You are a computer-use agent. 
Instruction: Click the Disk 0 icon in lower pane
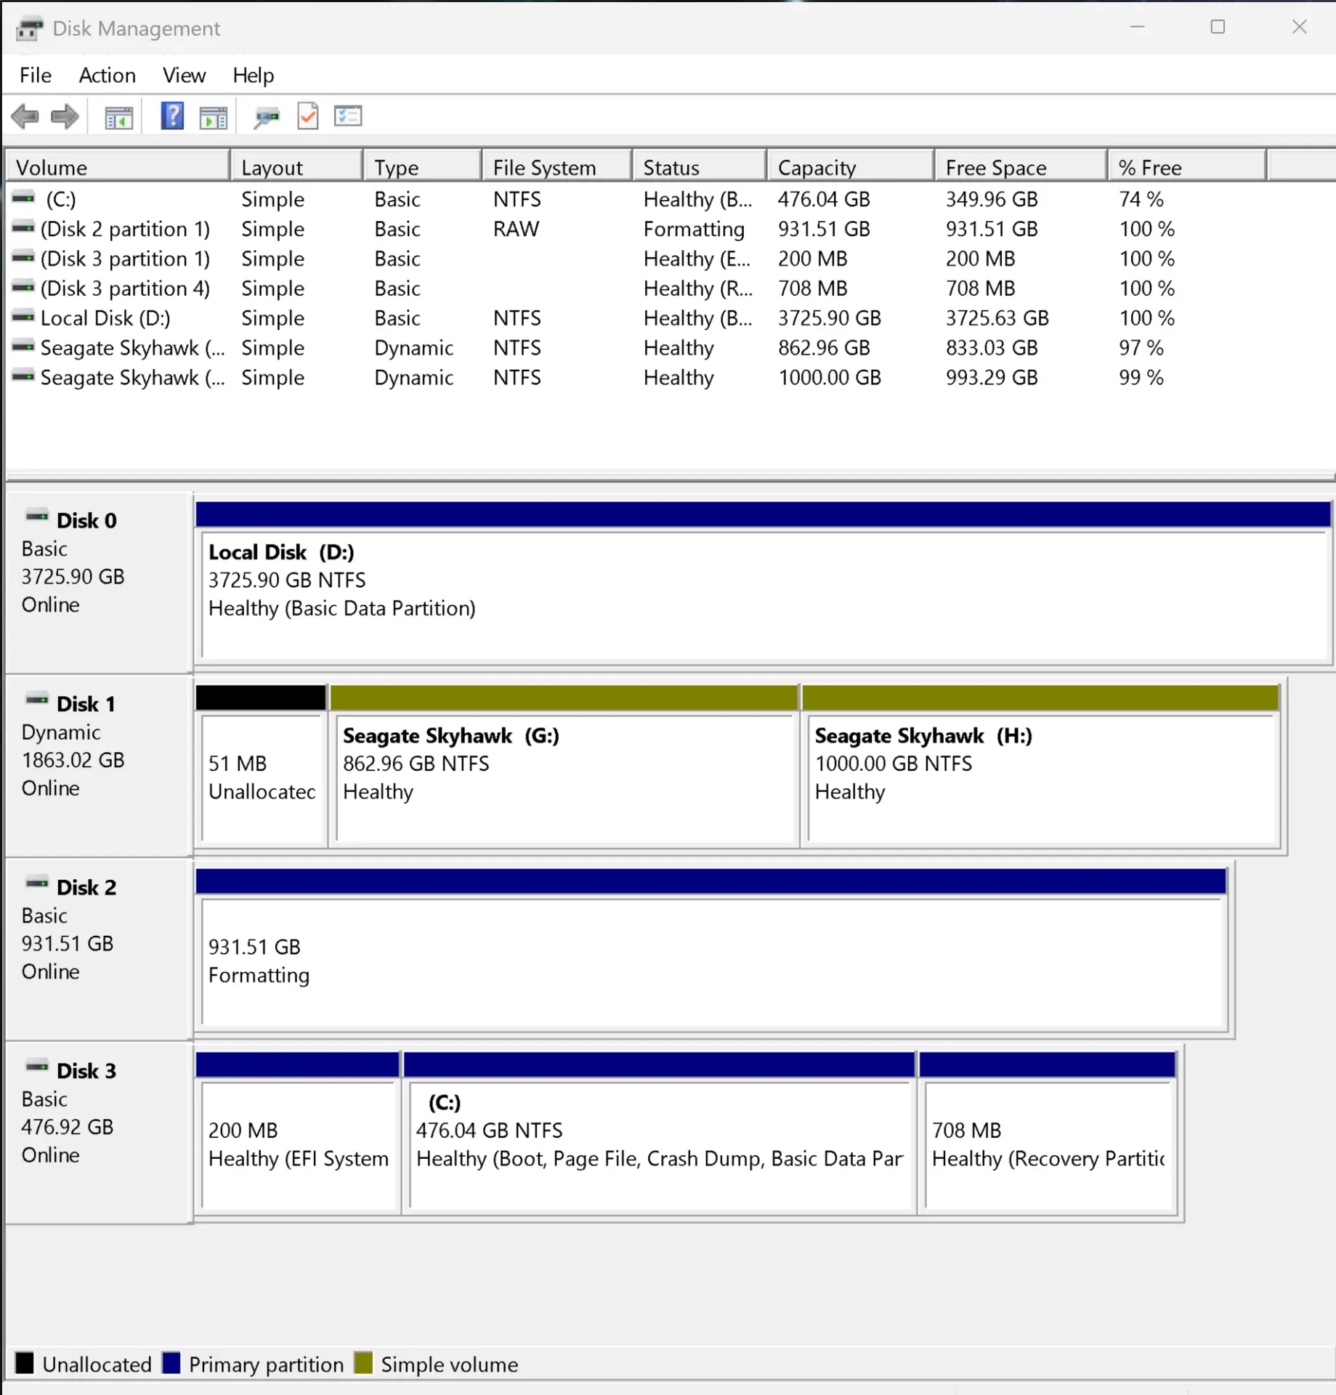point(37,517)
